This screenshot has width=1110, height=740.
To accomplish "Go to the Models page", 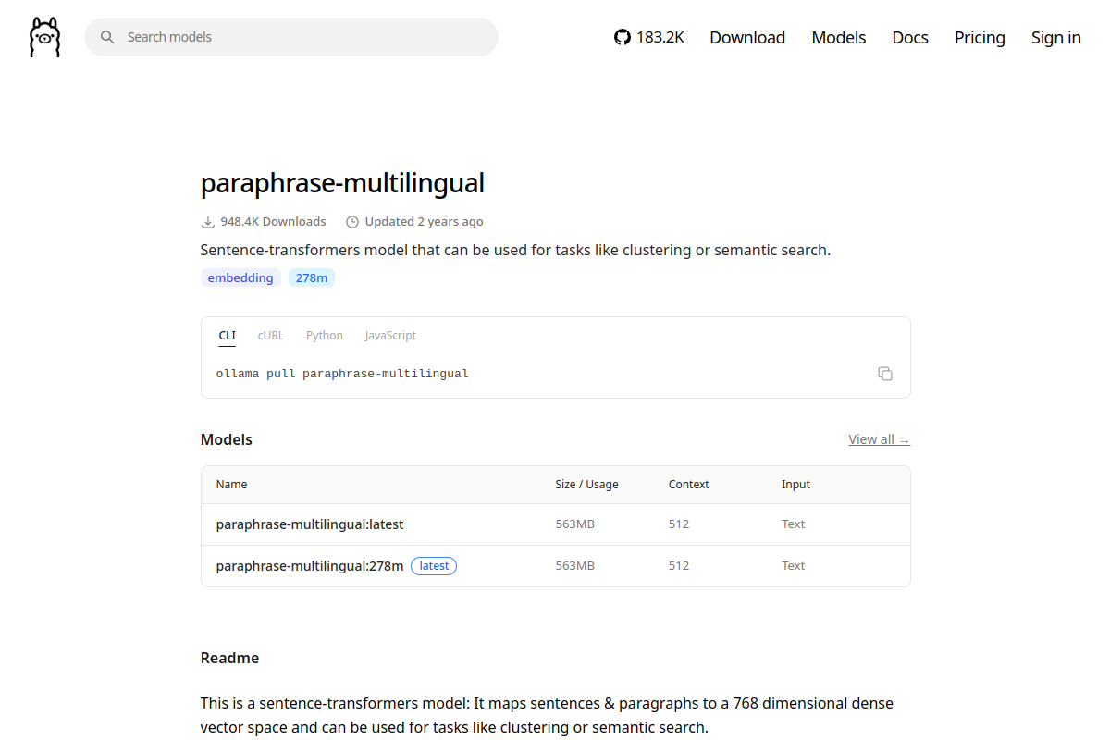I will (x=839, y=37).
